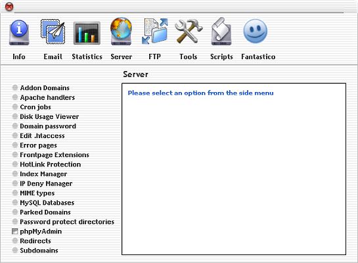Open the Index Manager option
The width and height of the screenshot is (358, 263).
(x=43, y=174)
